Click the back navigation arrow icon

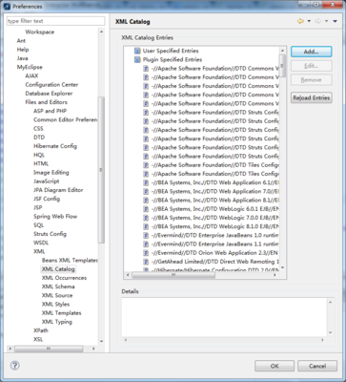pyautogui.click(x=300, y=21)
